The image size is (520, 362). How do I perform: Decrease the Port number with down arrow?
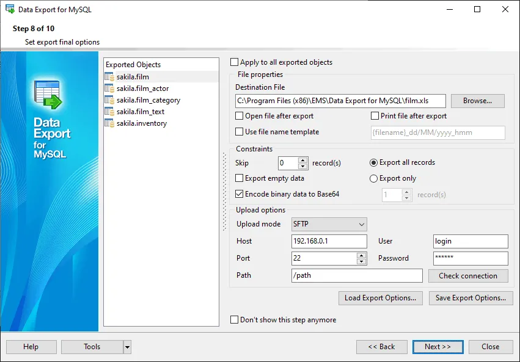[361, 262]
